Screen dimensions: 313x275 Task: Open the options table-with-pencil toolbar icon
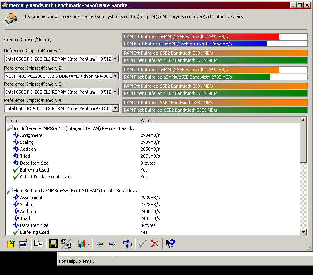[x=23, y=244]
